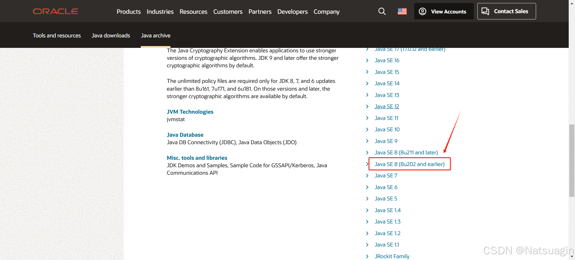This screenshot has width=575, height=260.
Task: Open the Java SE 16 archive link
Action: point(387,60)
